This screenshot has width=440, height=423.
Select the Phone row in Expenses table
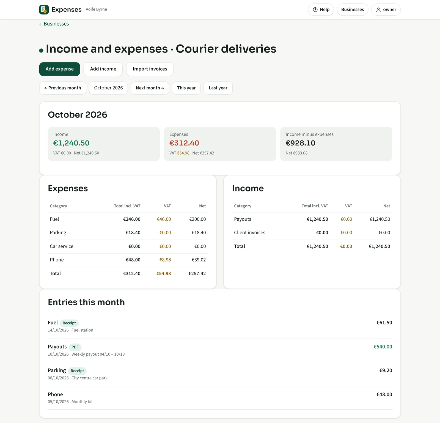pyautogui.click(x=128, y=260)
